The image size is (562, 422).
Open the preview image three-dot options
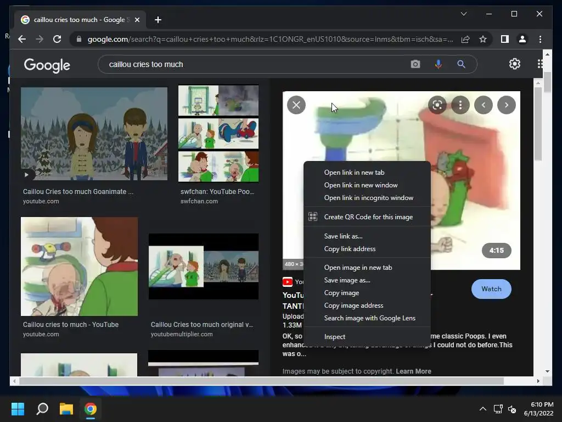pos(460,105)
